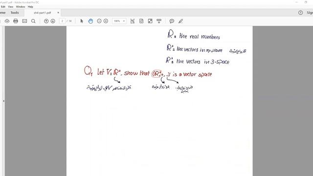Click the 'the vectors in 3-space' text
Image resolution: width=313 pixels, height=176 pixels.
coord(203,62)
